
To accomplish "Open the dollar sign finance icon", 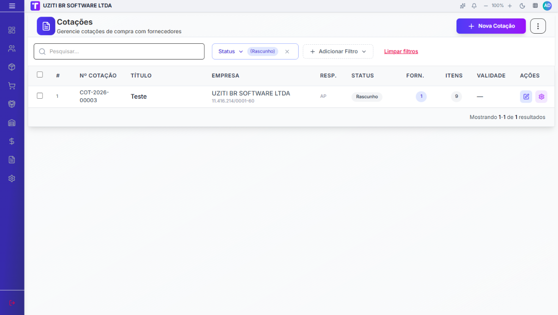I will 12,142.
